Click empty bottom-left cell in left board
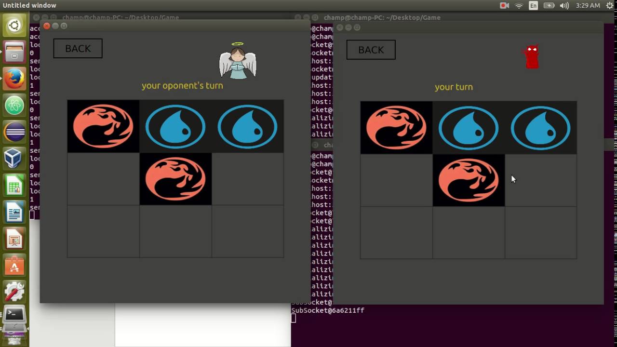This screenshot has width=617, height=347. click(x=103, y=232)
